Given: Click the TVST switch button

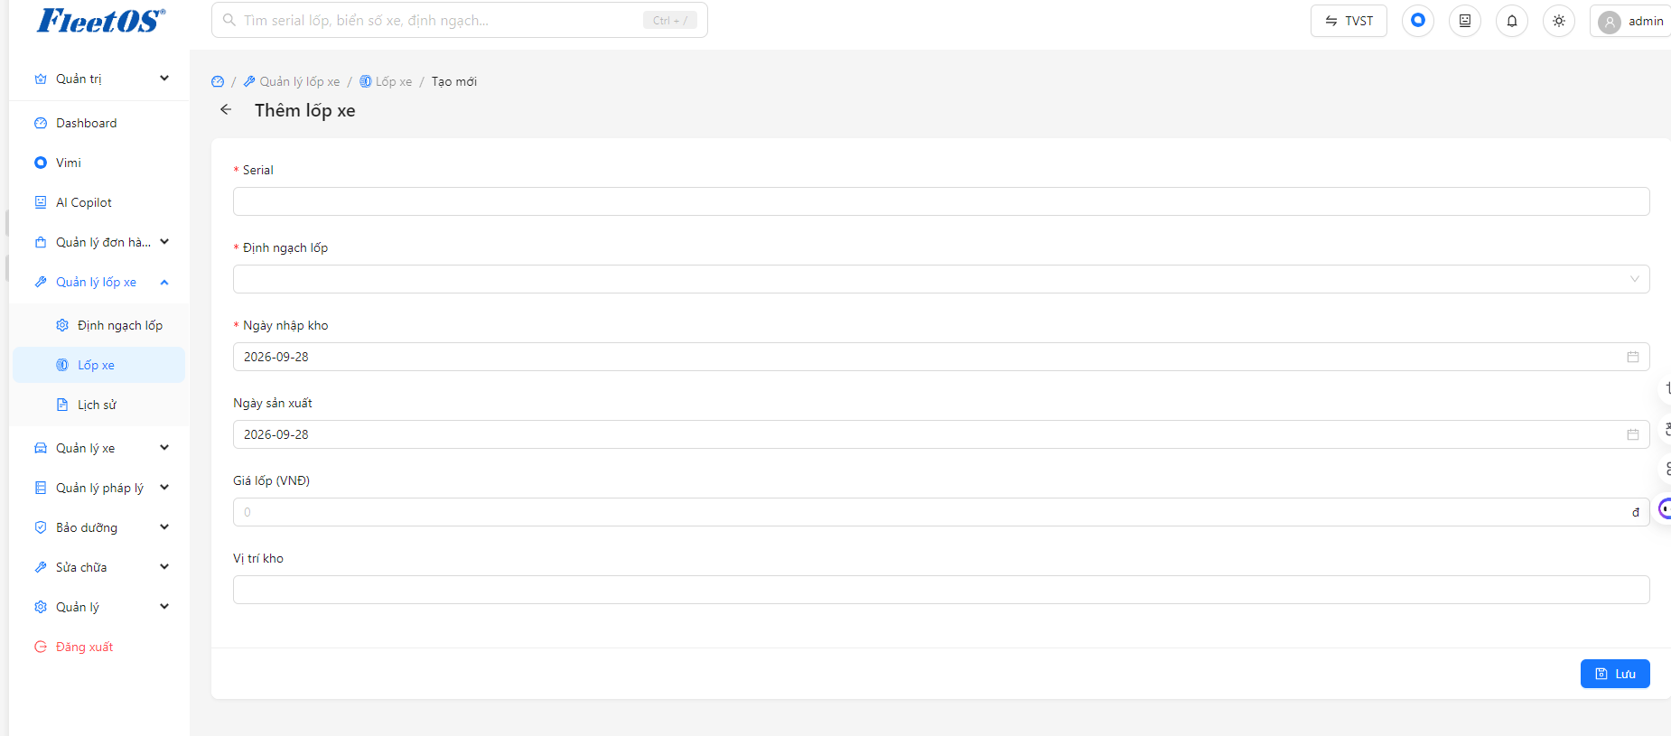Looking at the screenshot, I should pyautogui.click(x=1349, y=21).
